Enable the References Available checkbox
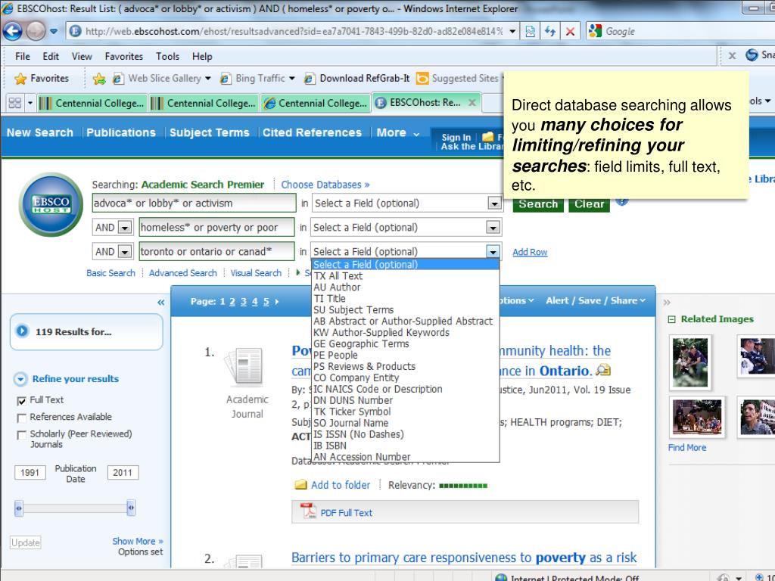The height and width of the screenshot is (581, 775). (x=21, y=418)
